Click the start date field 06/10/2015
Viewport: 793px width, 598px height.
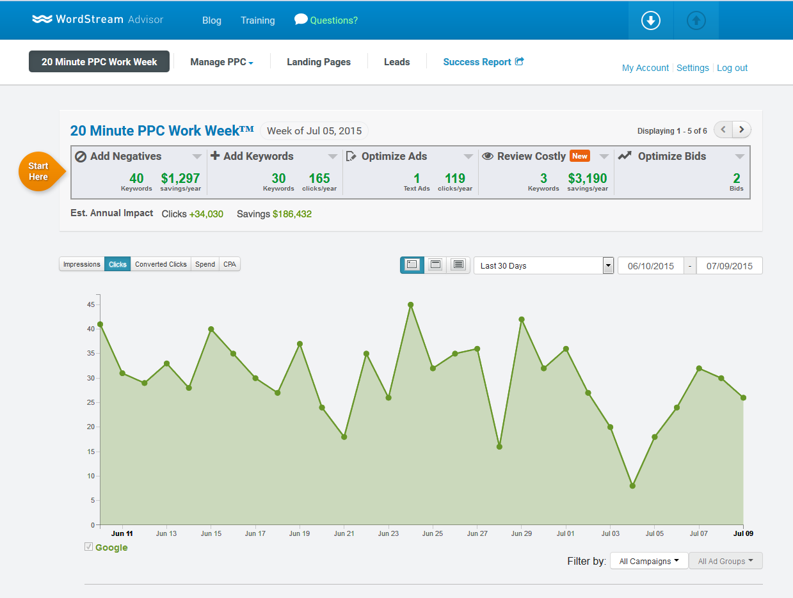click(650, 265)
